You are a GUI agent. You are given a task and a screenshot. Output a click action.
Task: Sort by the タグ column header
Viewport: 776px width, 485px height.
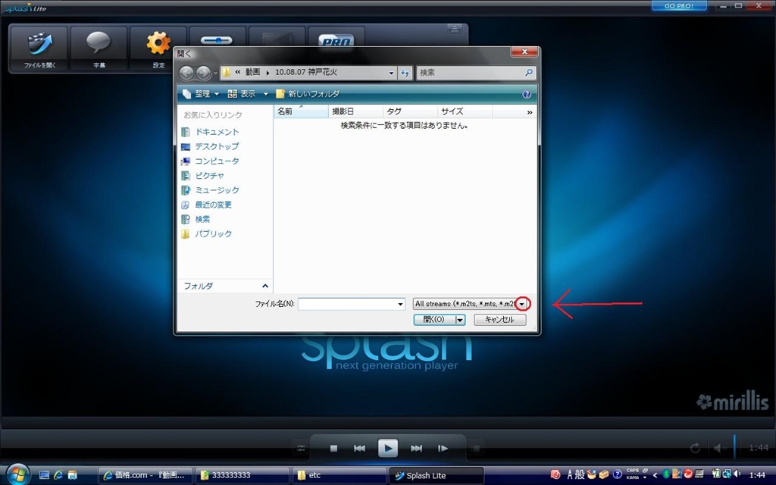(410, 111)
